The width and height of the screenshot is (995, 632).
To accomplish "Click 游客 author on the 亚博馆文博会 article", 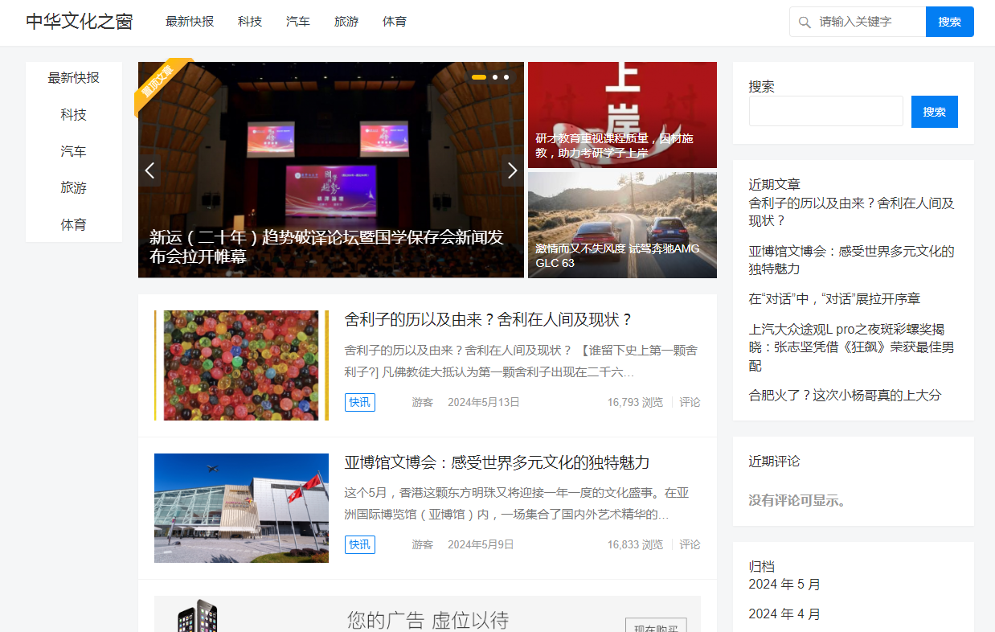I will click(423, 544).
